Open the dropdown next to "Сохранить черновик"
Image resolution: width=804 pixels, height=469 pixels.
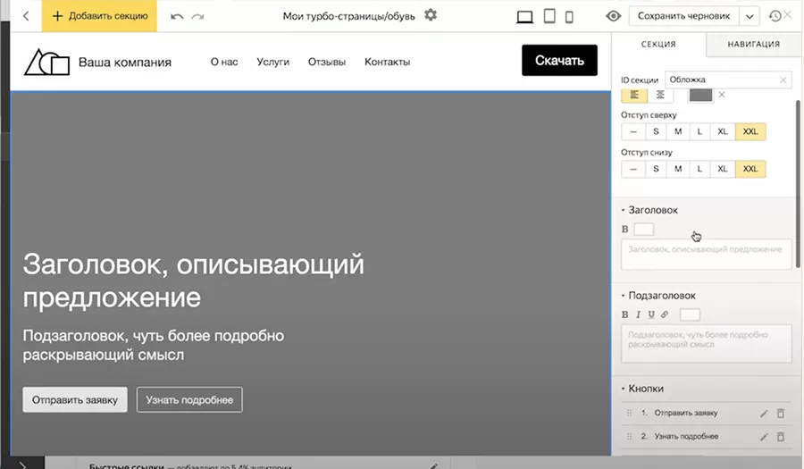749,16
